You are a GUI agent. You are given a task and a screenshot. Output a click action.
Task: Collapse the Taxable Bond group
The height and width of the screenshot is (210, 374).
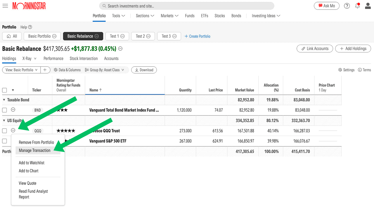4,100
